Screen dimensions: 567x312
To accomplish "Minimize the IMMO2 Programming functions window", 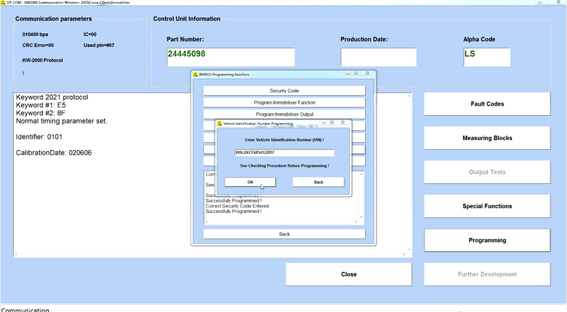I will pyautogui.click(x=348, y=73).
